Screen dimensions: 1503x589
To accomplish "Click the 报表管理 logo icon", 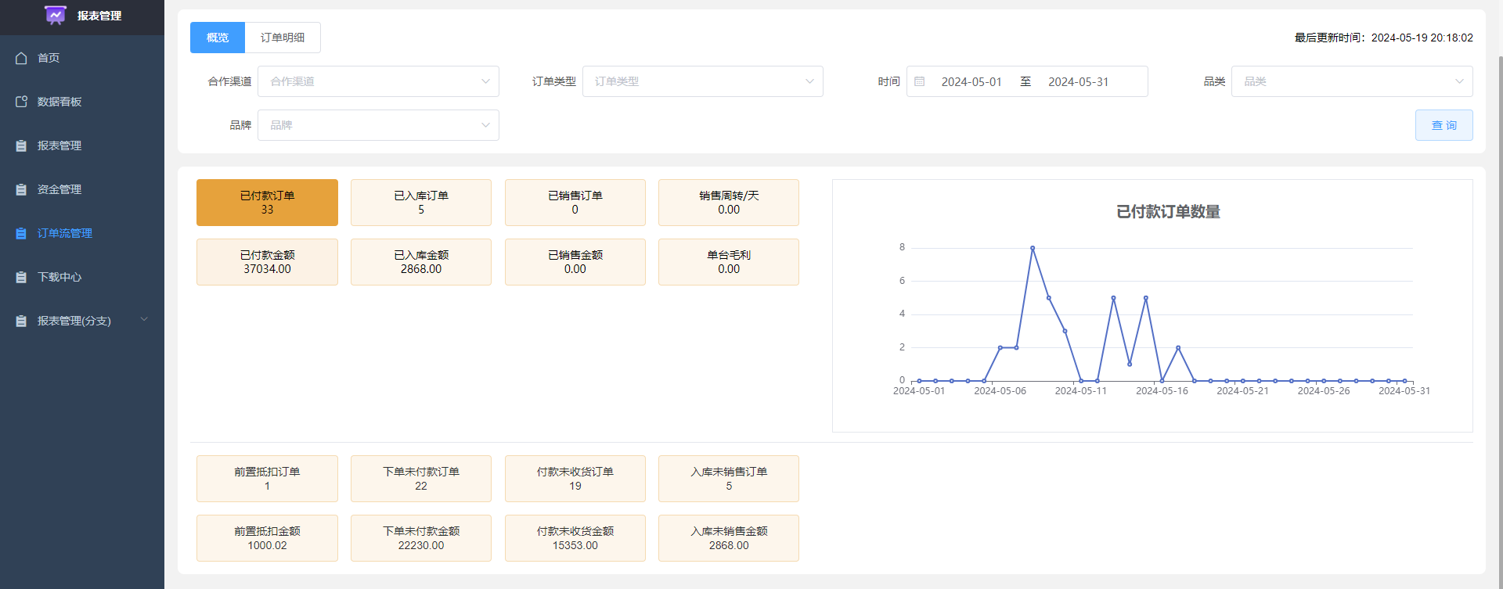I will (56, 16).
